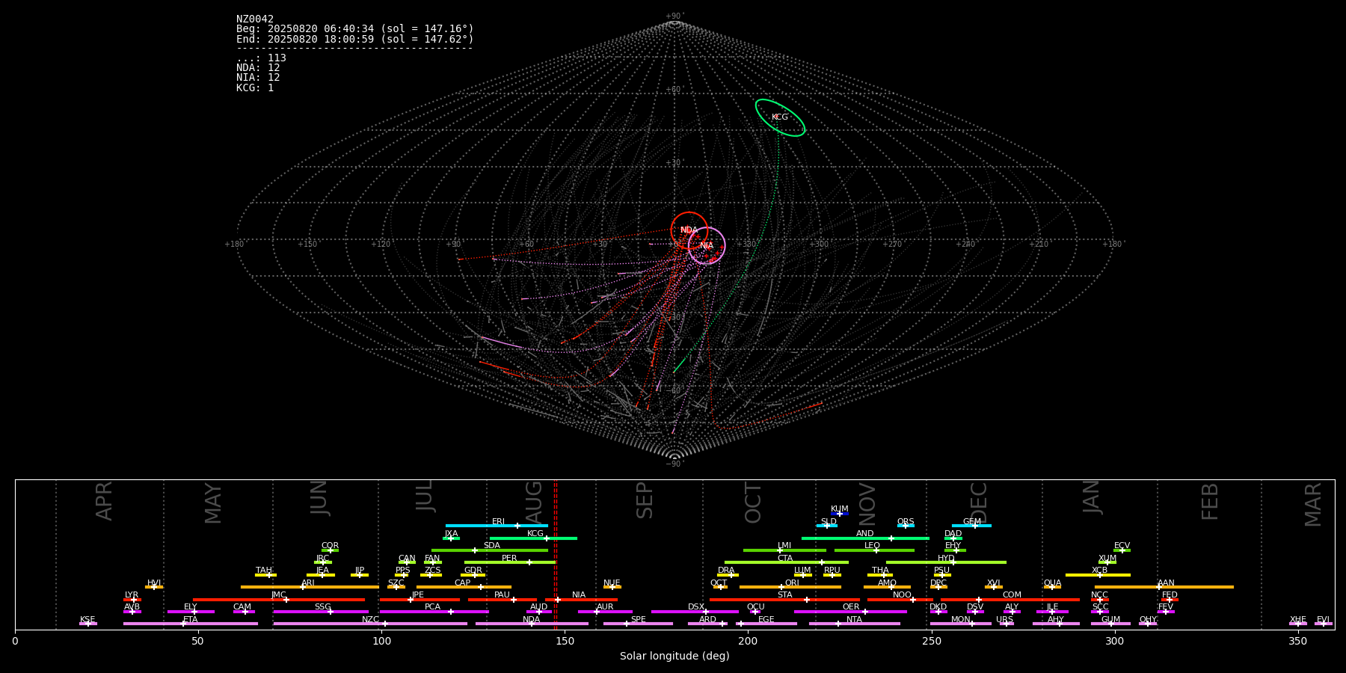
Task: Click the +330 longitude label on map
Action: pos(746,245)
